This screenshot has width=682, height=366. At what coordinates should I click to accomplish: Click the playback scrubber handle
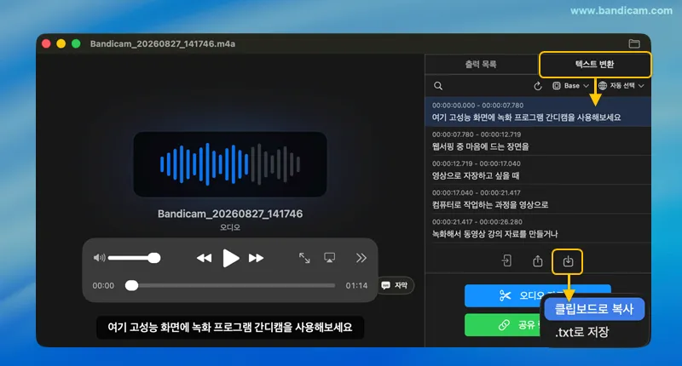132,286
